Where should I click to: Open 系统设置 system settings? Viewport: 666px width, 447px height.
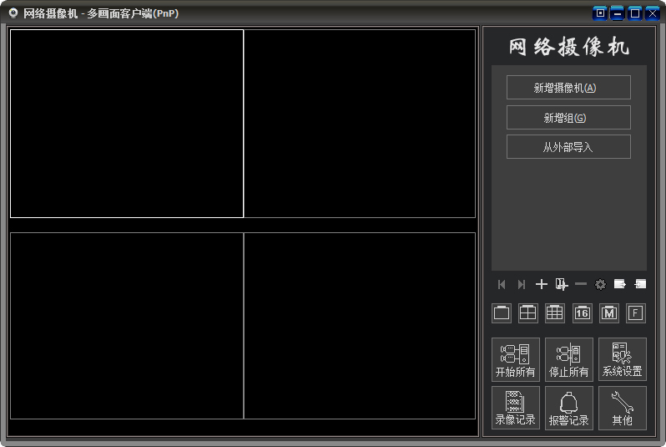(622, 359)
